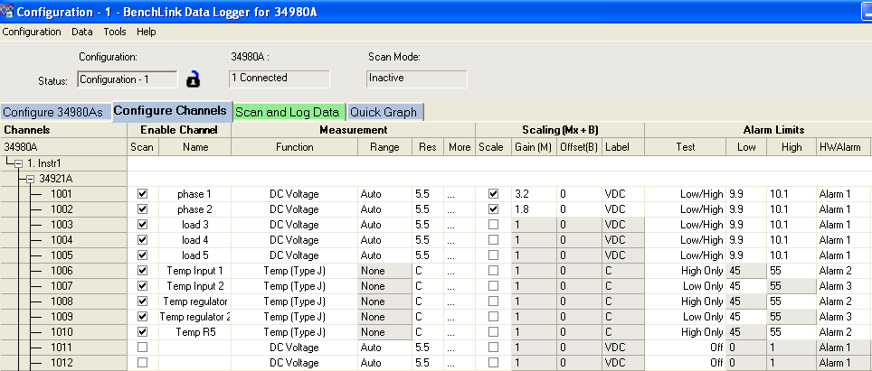Viewport: 872px width, 371px height.
Task: Switch to the Quick Graph tab
Action: [384, 113]
